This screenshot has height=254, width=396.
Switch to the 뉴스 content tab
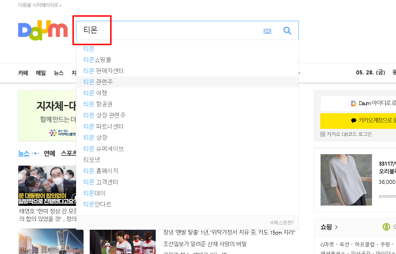pyautogui.click(x=24, y=153)
